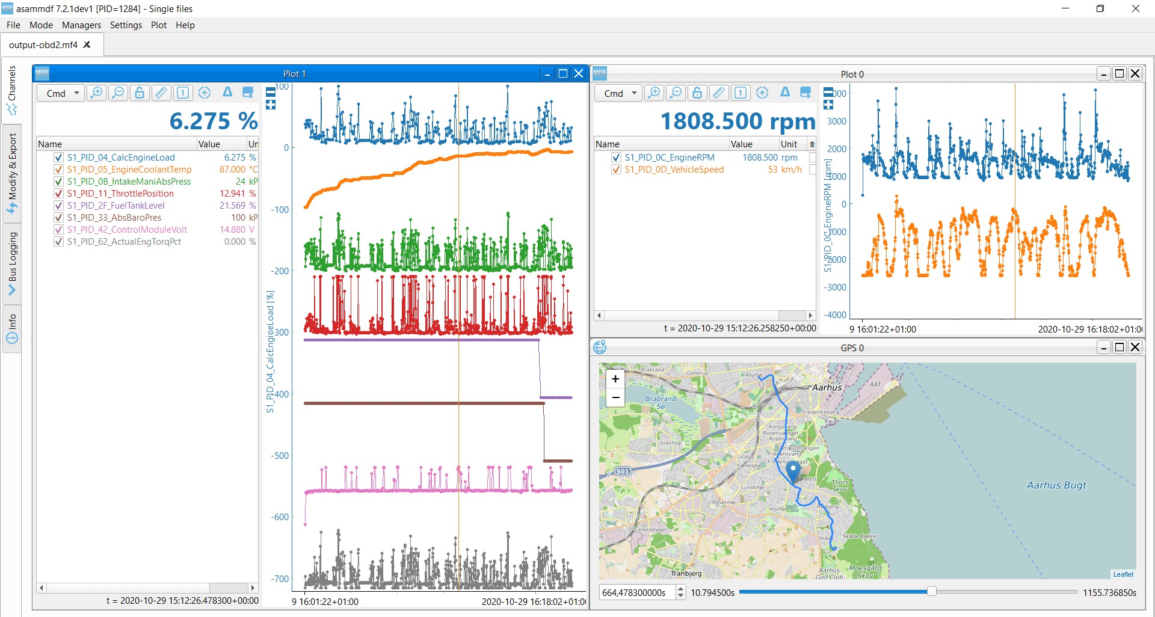The width and height of the screenshot is (1155, 617).
Task: Click the Leaflet attribution link on the map
Action: (x=1123, y=574)
